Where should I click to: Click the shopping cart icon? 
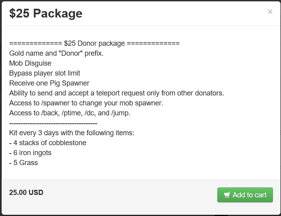(227, 195)
